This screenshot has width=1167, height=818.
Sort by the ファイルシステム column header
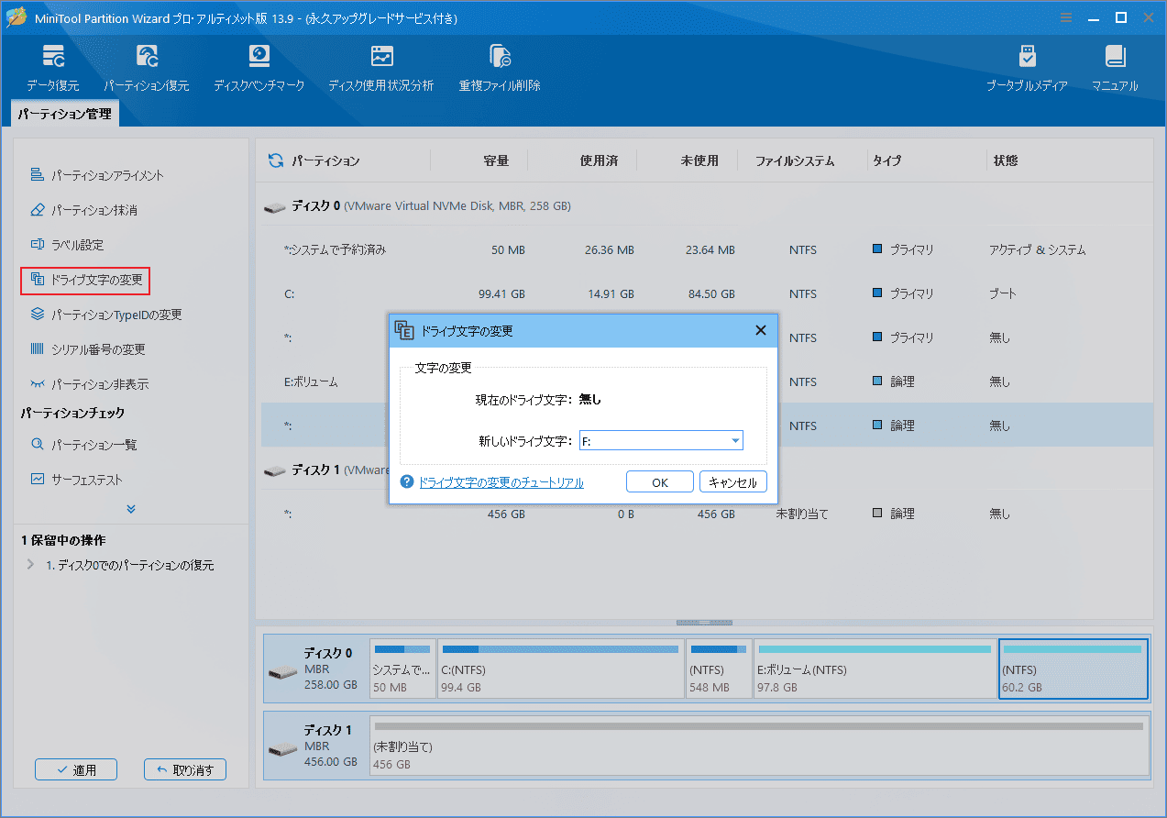click(795, 160)
